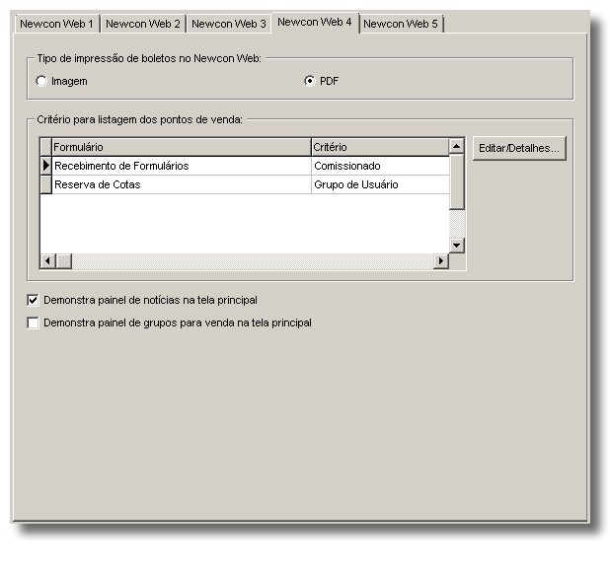Click the grid's scroll left arrow
This screenshot has width=610, height=573.
pos(47,260)
